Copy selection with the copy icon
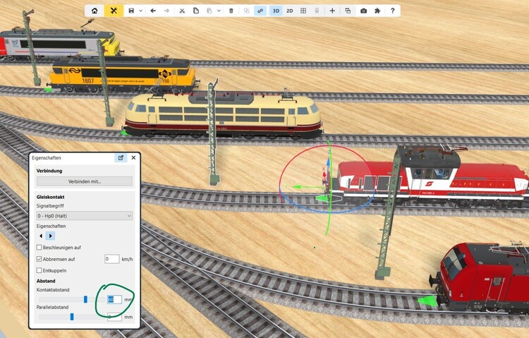The height and width of the screenshot is (338, 529). (x=195, y=11)
